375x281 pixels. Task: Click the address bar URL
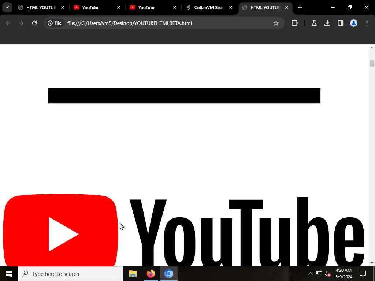[x=130, y=23]
